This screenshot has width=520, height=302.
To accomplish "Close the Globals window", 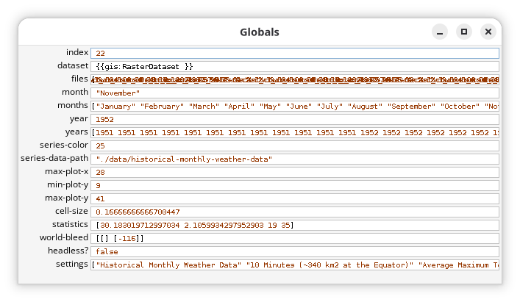I will point(488,32).
